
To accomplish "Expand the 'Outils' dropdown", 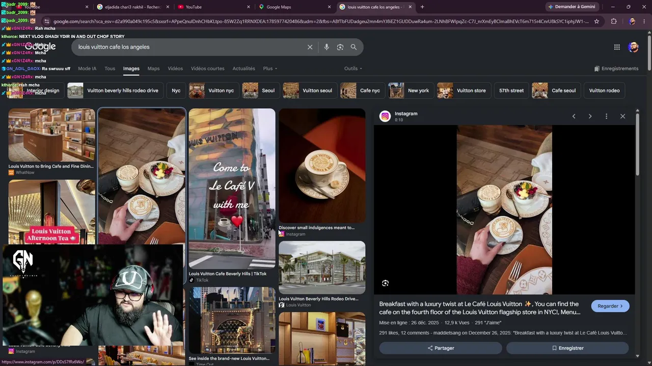I will pyautogui.click(x=353, y=69).
